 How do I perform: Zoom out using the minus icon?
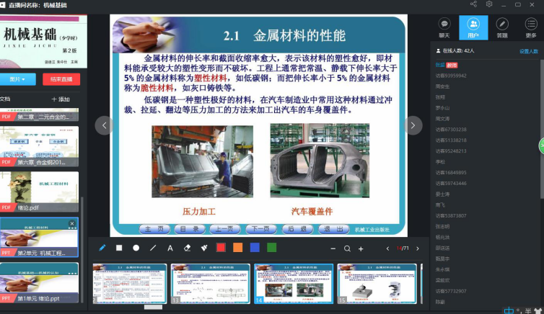(333, 248)
